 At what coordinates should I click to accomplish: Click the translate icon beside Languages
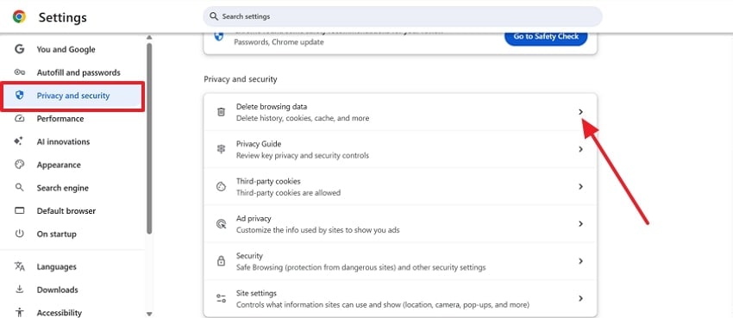pyautogui.click(x=19, y=266)
